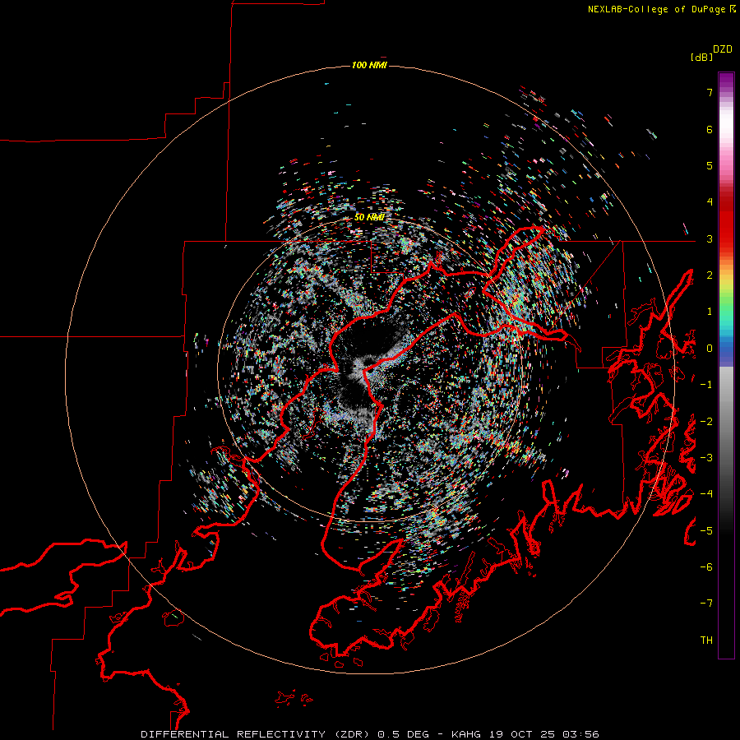Click the positive 7 scale value
740x740 pixels.
point(710,92)
